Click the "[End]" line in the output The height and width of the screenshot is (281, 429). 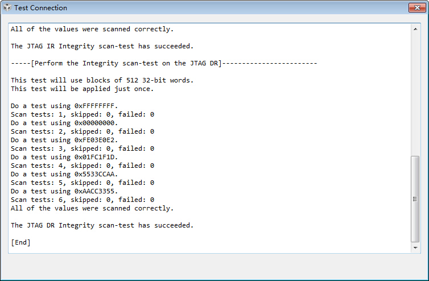(21, 242)
